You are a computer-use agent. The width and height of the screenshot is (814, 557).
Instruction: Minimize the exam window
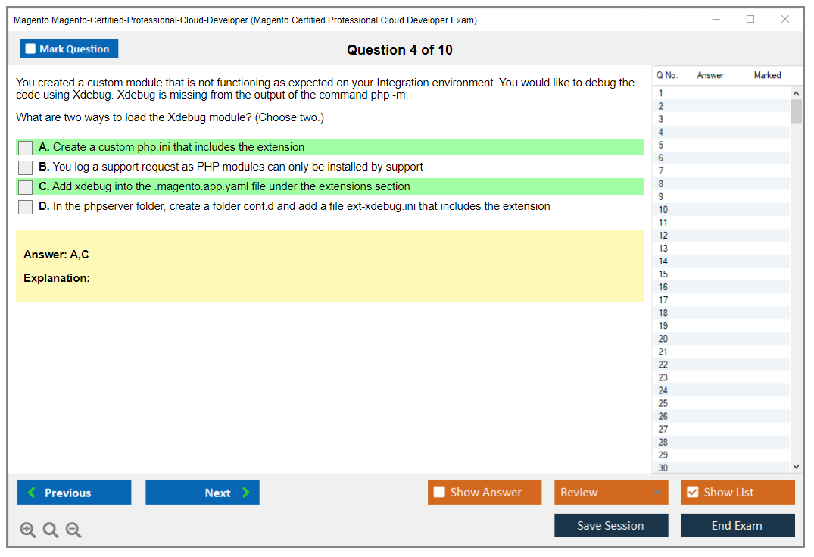(x=716, y=20)
